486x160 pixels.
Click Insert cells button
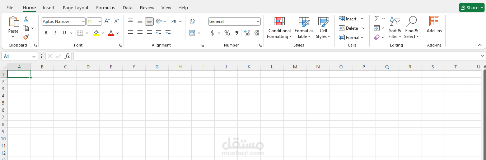(x=348, y=19)
